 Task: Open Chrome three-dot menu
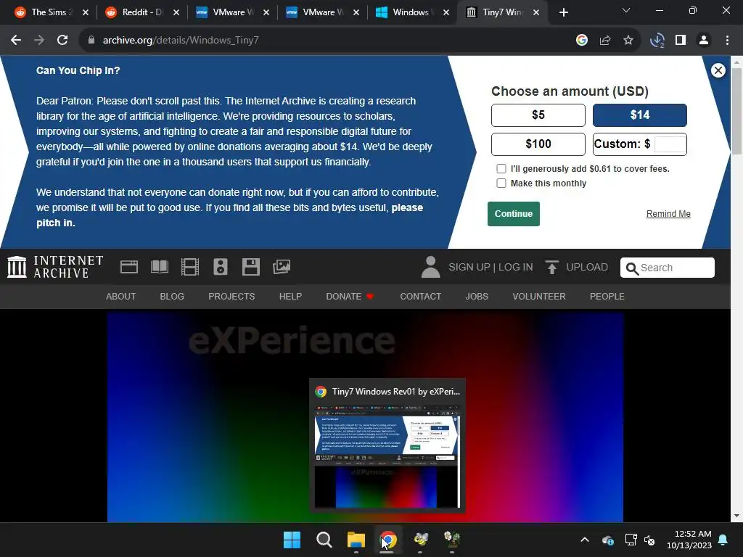(727, 41)
